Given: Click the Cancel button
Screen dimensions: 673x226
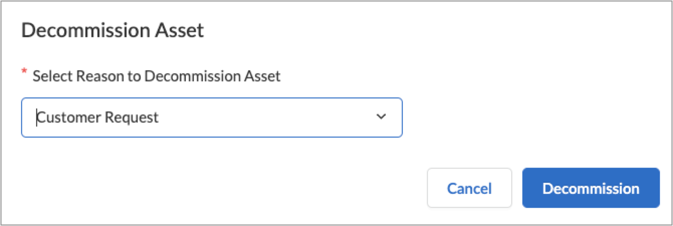Looking at the screenshot, I should [469, 188].
